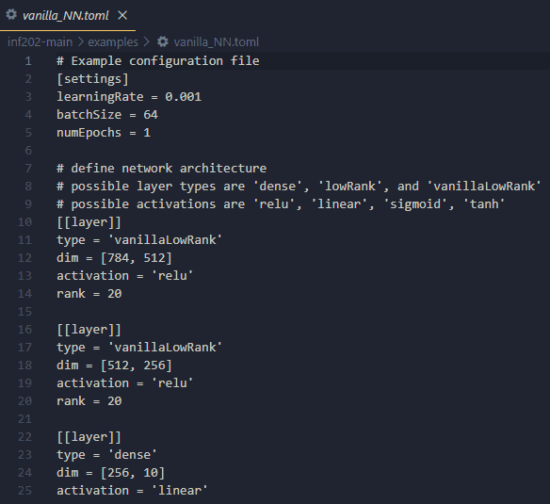Click activation = 'relu' on line 13
The width and height of the screenshot is (550, 504).
[125, 276]
